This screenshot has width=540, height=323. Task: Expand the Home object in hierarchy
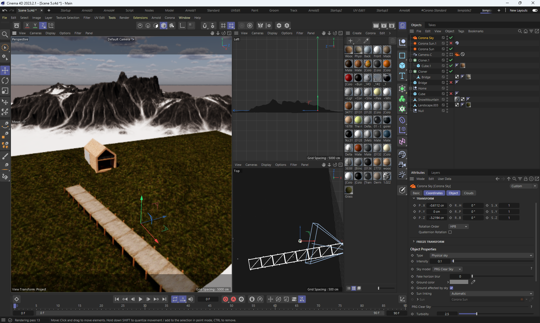[x=411, y=88]
